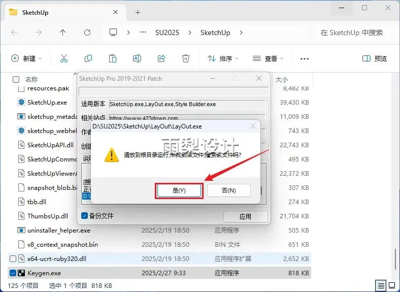
Task: Select the sketchup_metadata file icon
Action: point(21,117)
